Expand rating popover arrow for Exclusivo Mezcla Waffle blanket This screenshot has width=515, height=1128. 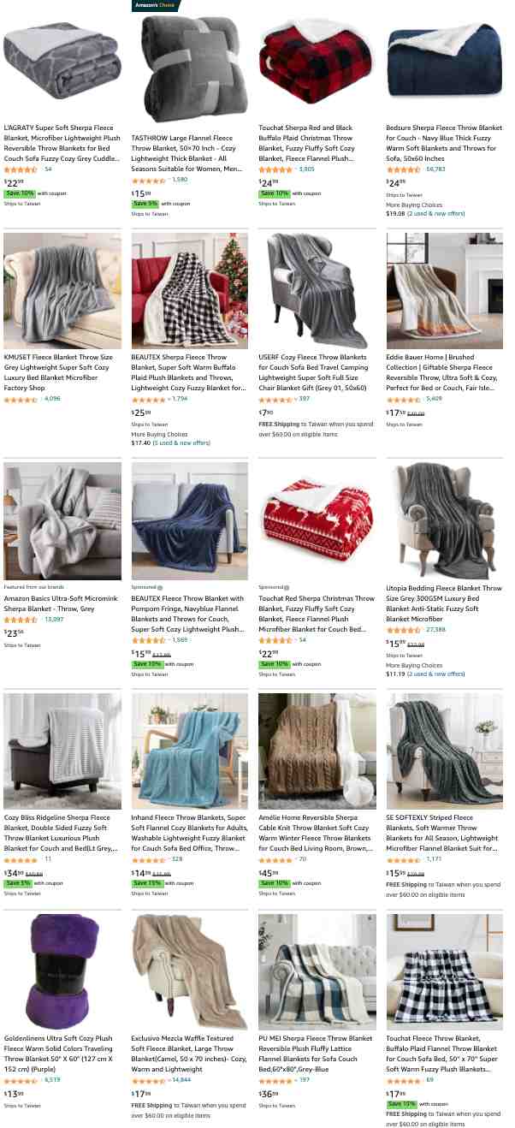168,1079
